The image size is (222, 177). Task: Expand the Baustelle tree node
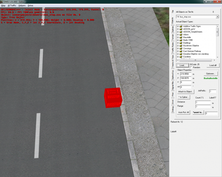tap(178, 37)
